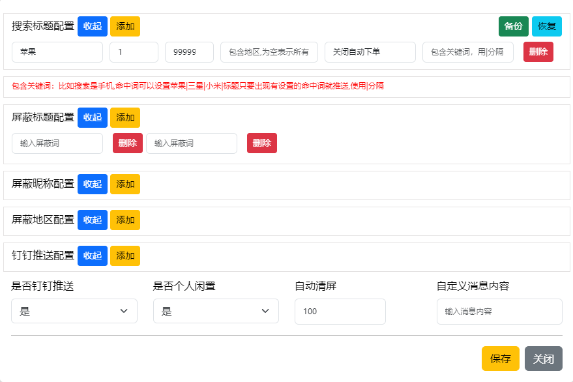Focus the first 输入屏蔽词 field
Image resolution: width=573 pixels, height=382 pixels.
[x=57, y=143]
